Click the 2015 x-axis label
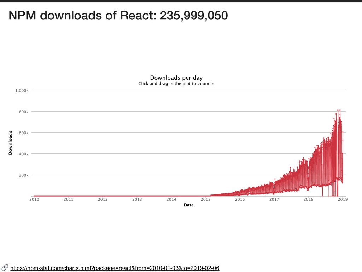 (x=205, y=199)
